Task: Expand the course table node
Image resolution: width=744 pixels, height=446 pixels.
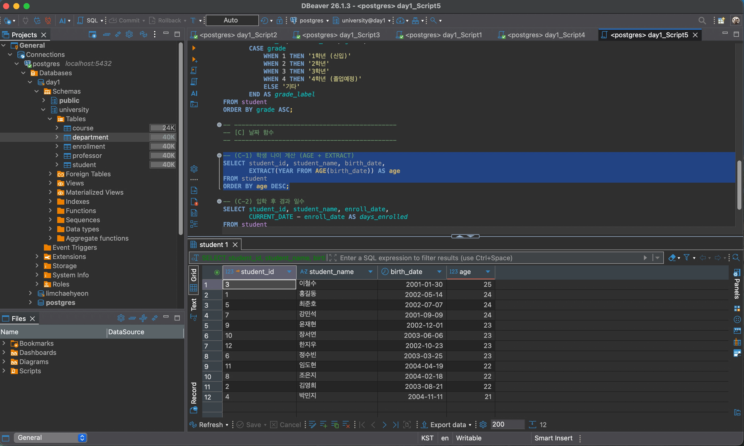Action: (57, 128)
